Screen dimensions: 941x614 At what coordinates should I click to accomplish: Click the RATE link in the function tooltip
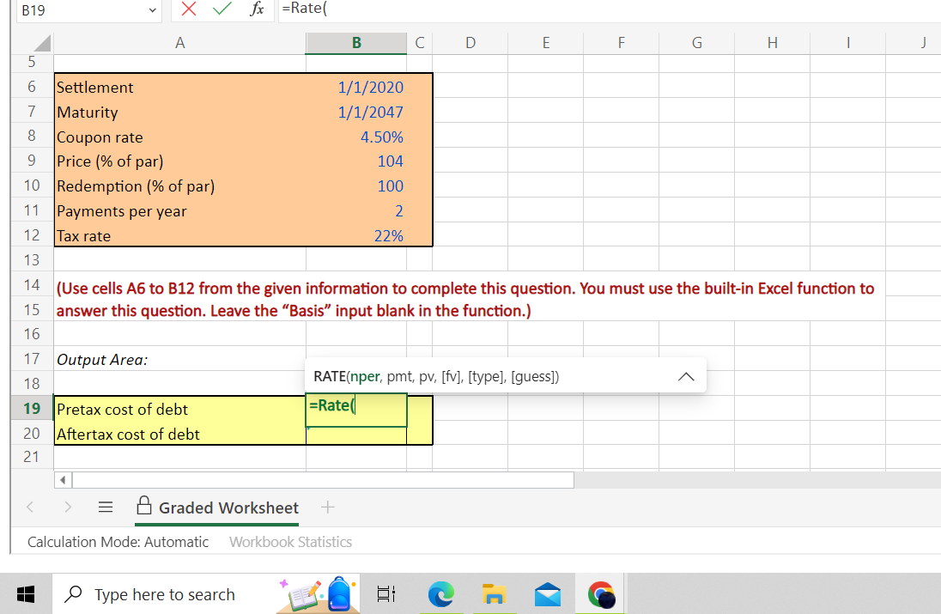tap(335, 375)
